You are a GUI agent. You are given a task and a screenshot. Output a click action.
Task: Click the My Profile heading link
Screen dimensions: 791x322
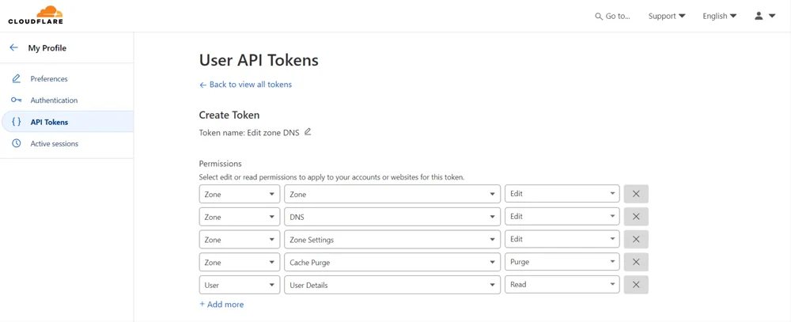pyautogui.click(x=47, y=48)
